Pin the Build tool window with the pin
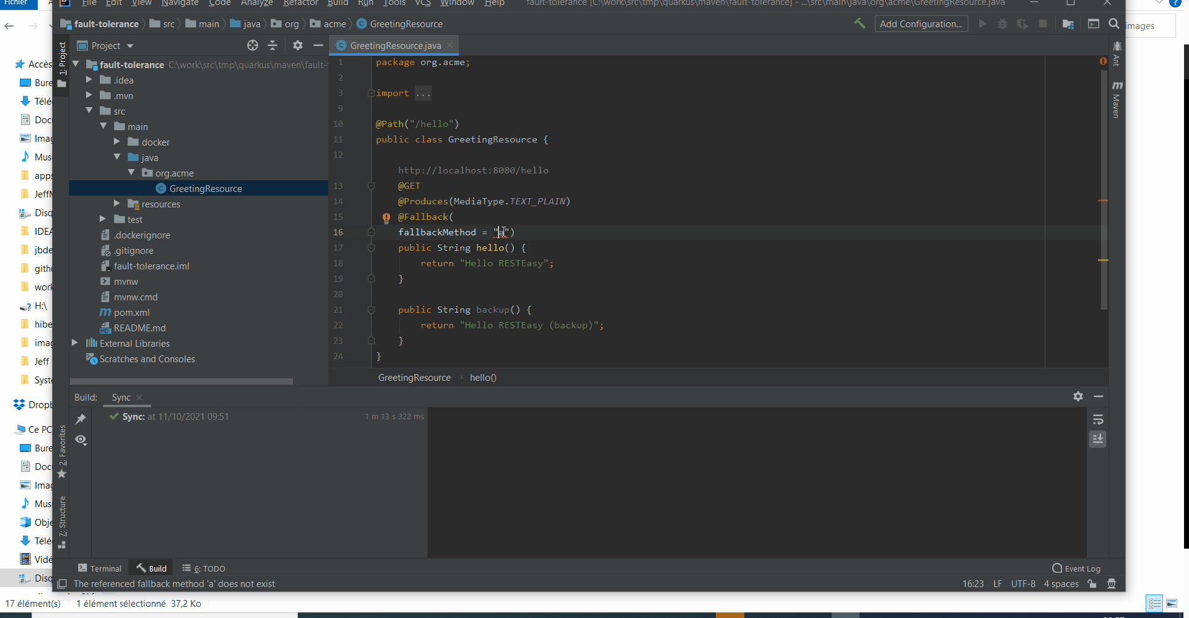Screen dimensions: 1189x618 click(x=80, y=419)
